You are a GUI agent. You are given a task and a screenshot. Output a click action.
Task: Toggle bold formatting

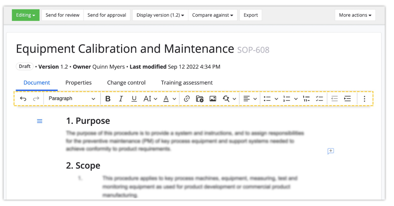[x=108, y=99]
